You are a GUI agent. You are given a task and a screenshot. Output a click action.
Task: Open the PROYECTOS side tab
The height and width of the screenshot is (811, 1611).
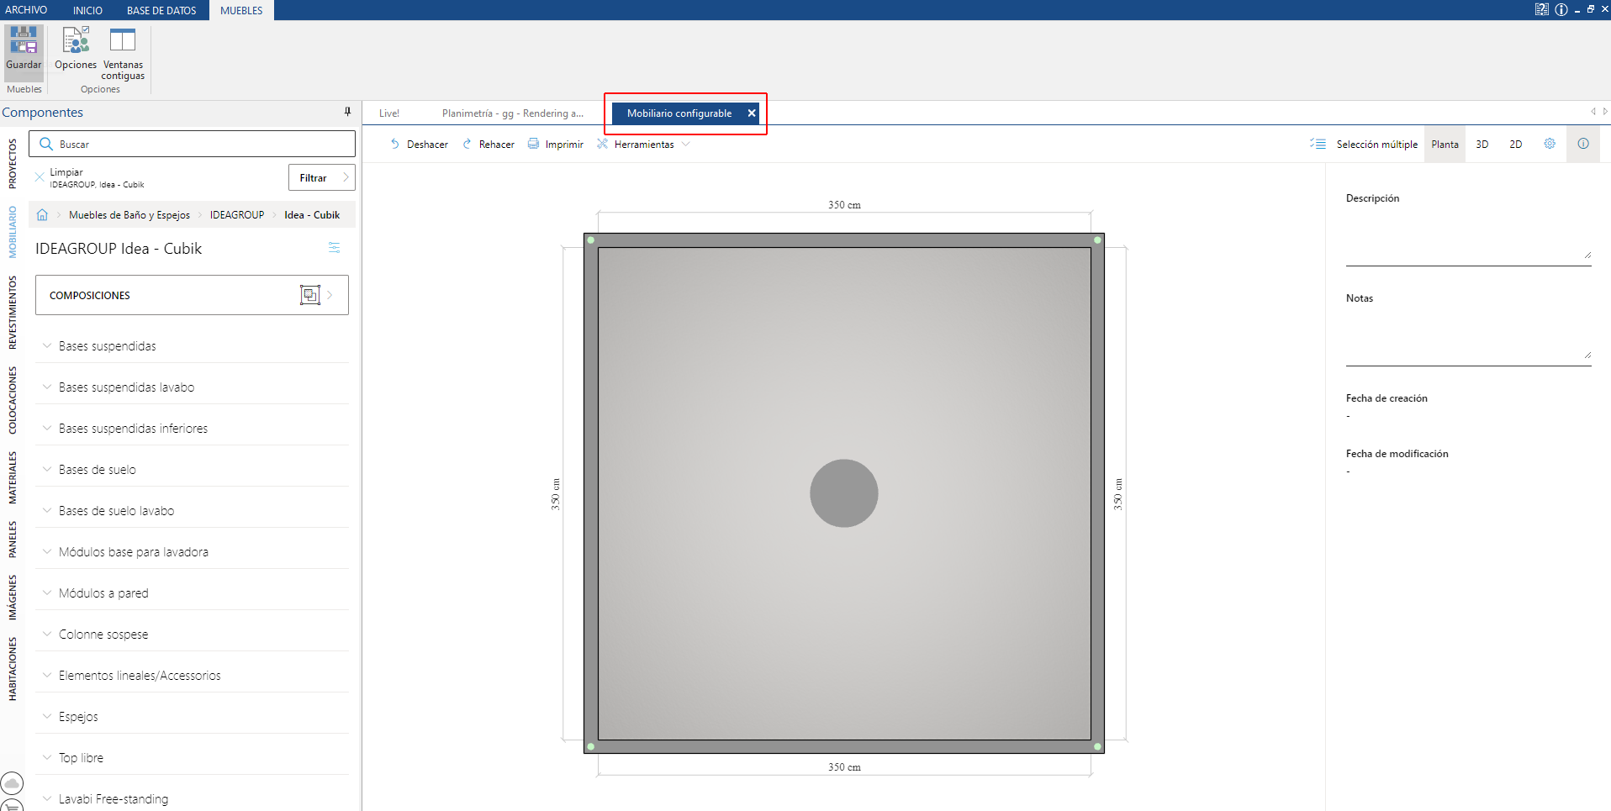click(x=13, y=164)
